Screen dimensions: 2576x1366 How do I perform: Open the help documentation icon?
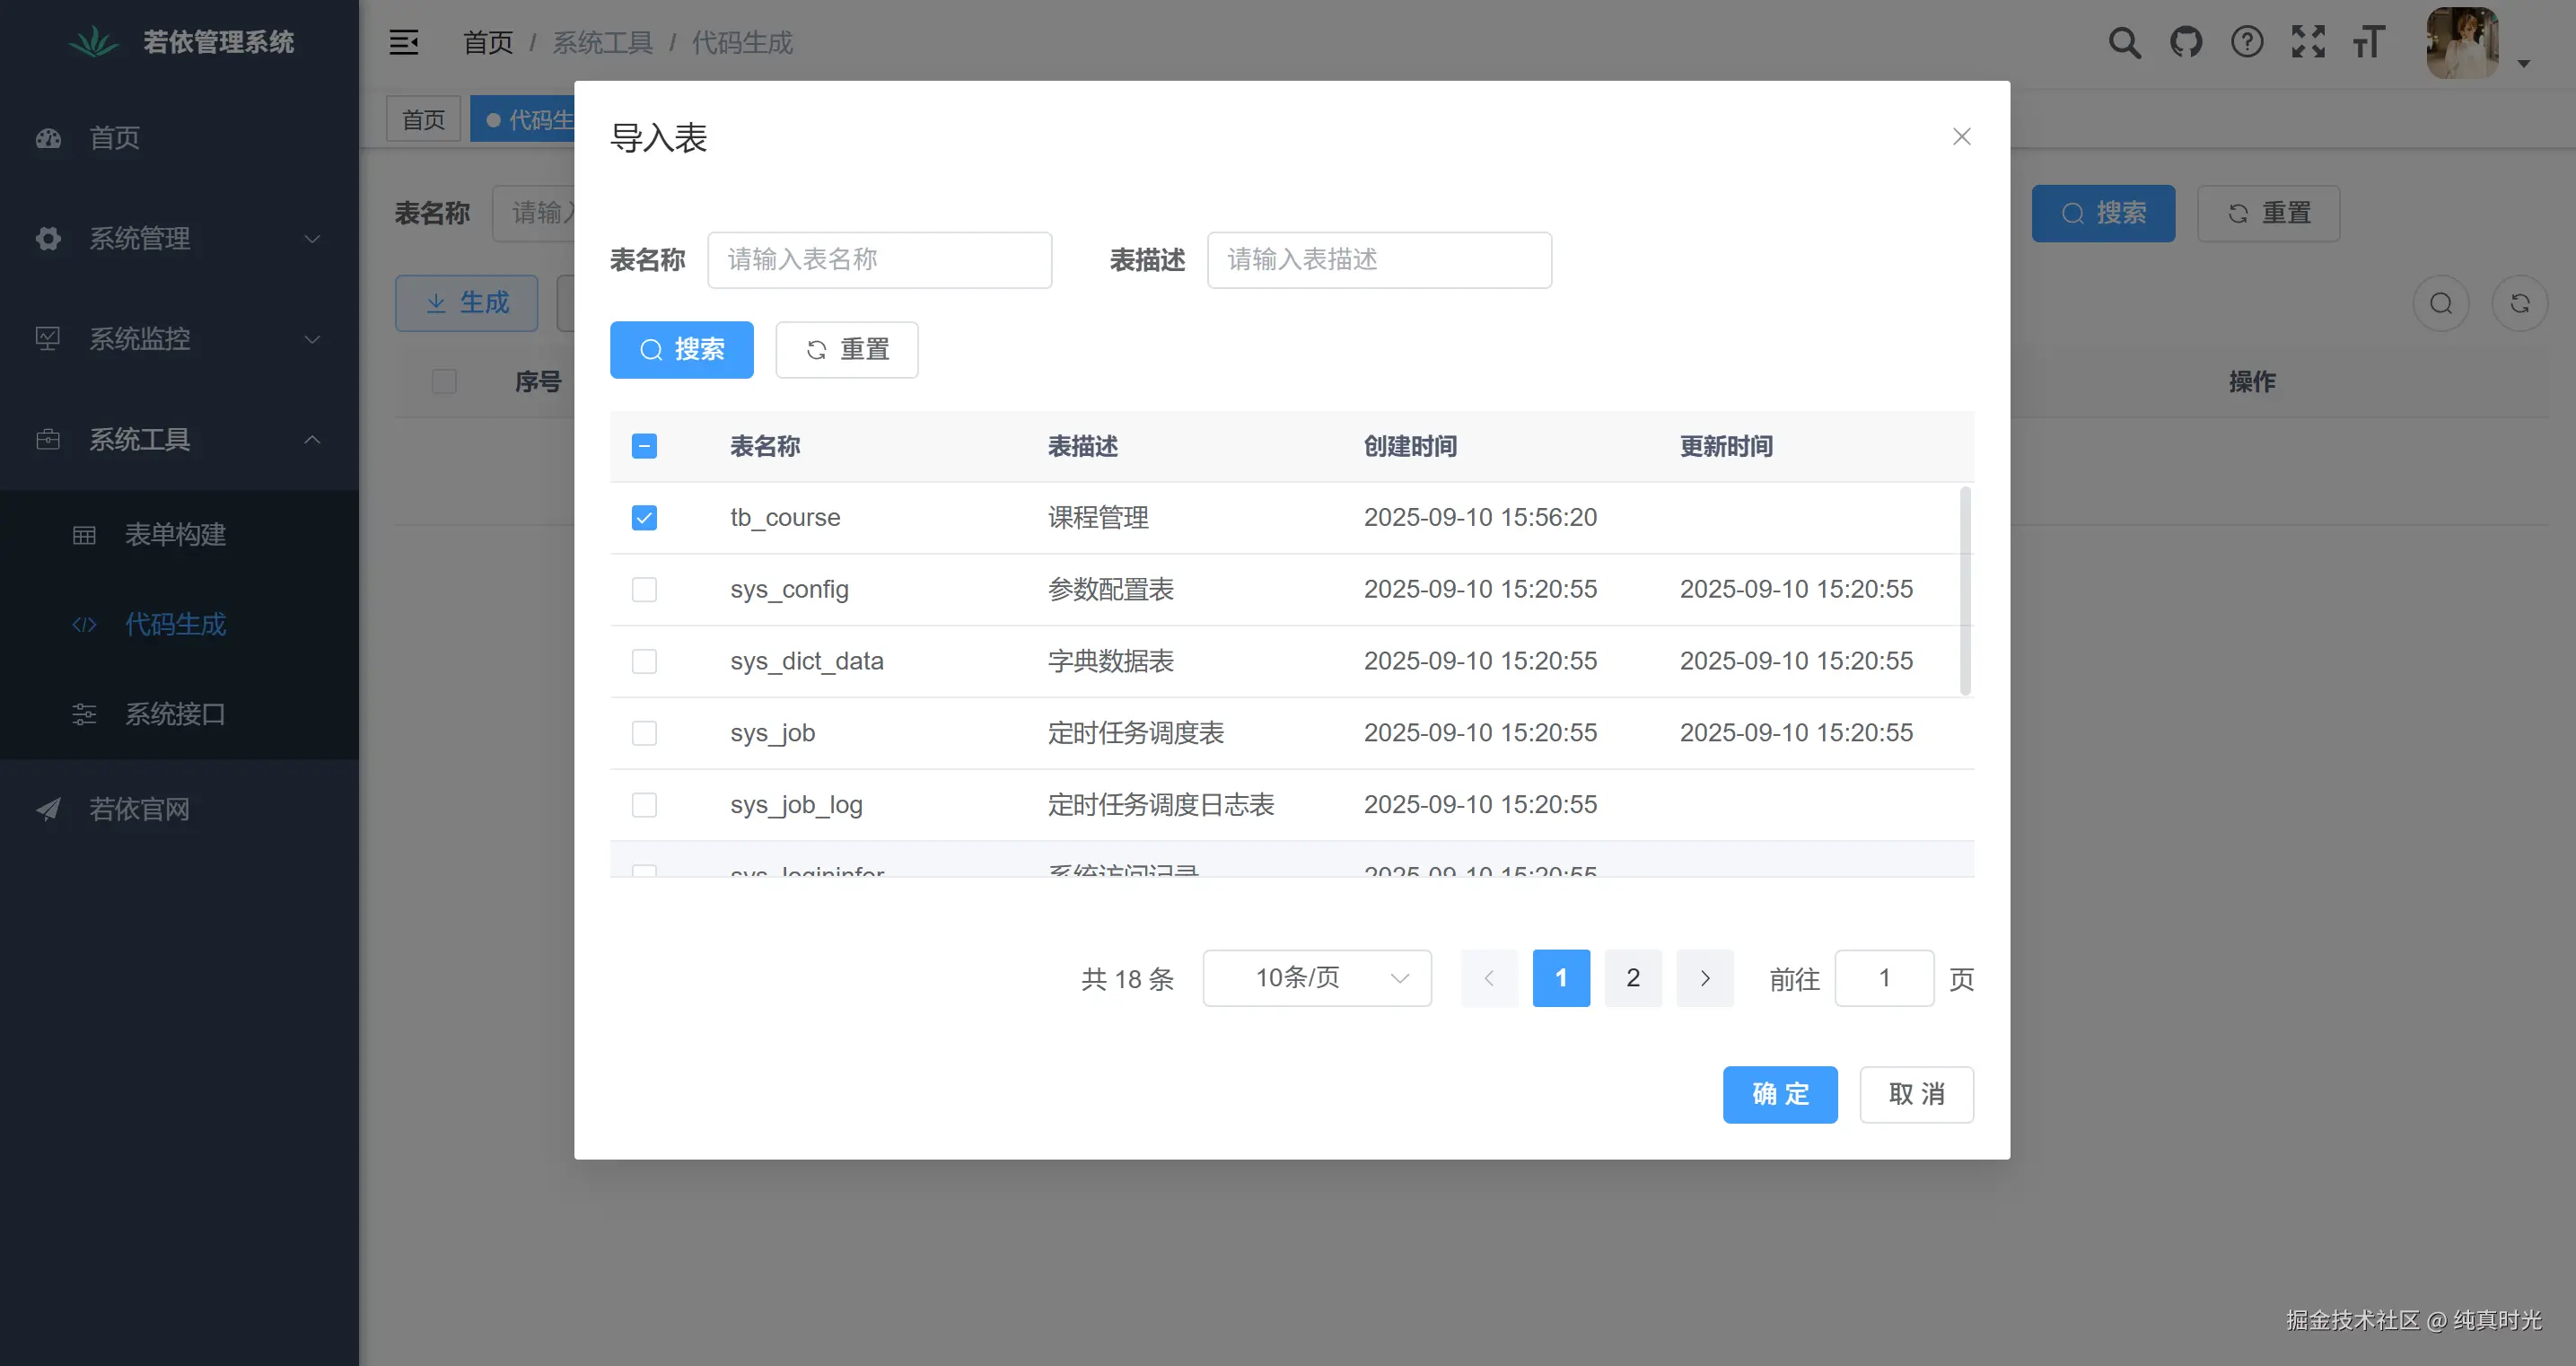click(x=2247, y=42)
